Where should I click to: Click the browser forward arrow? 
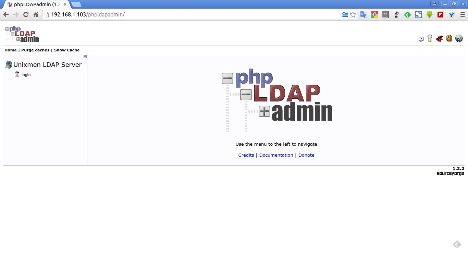click(x=16, y=14)
